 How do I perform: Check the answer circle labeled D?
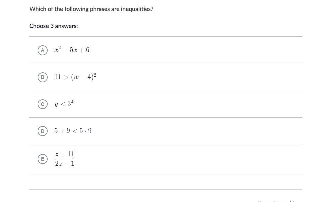click(43, 131)
